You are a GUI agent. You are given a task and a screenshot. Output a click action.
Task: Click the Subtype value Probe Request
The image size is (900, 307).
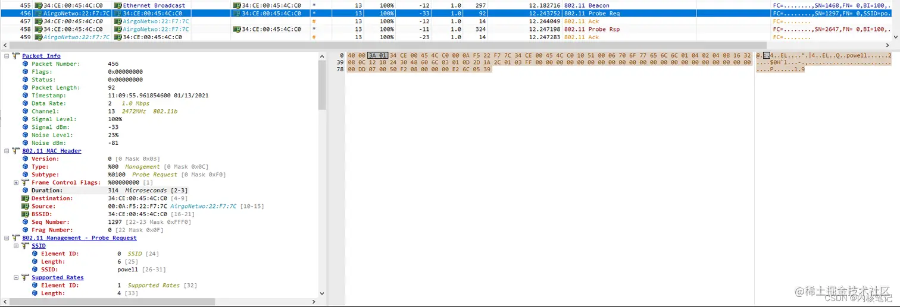coord(155,175)
